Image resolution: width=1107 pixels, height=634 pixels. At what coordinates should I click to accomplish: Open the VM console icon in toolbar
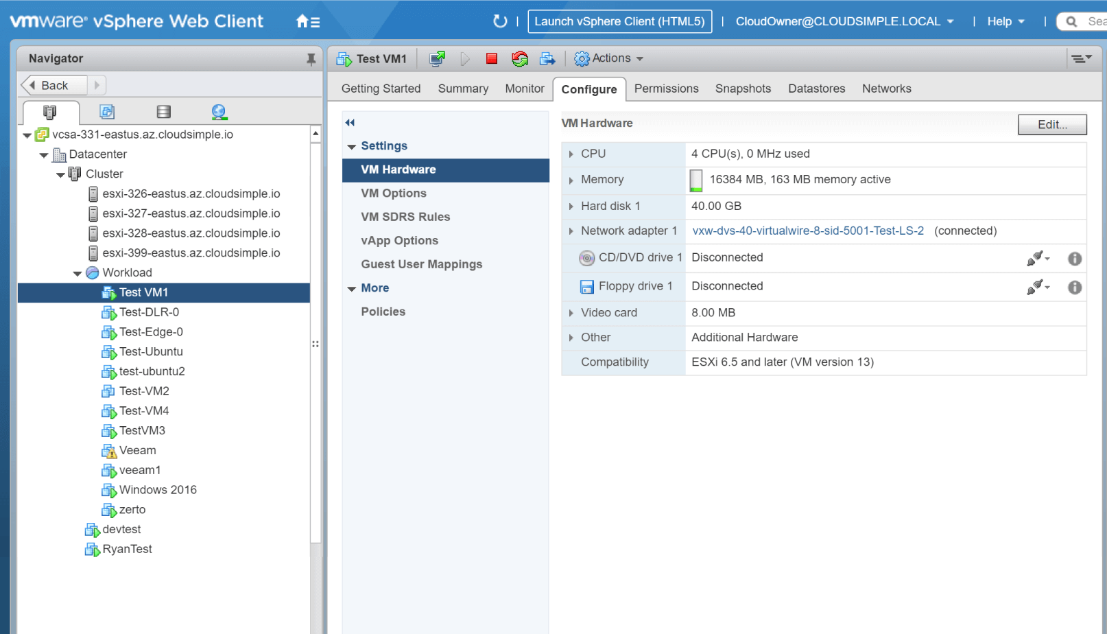click(437, 59)
